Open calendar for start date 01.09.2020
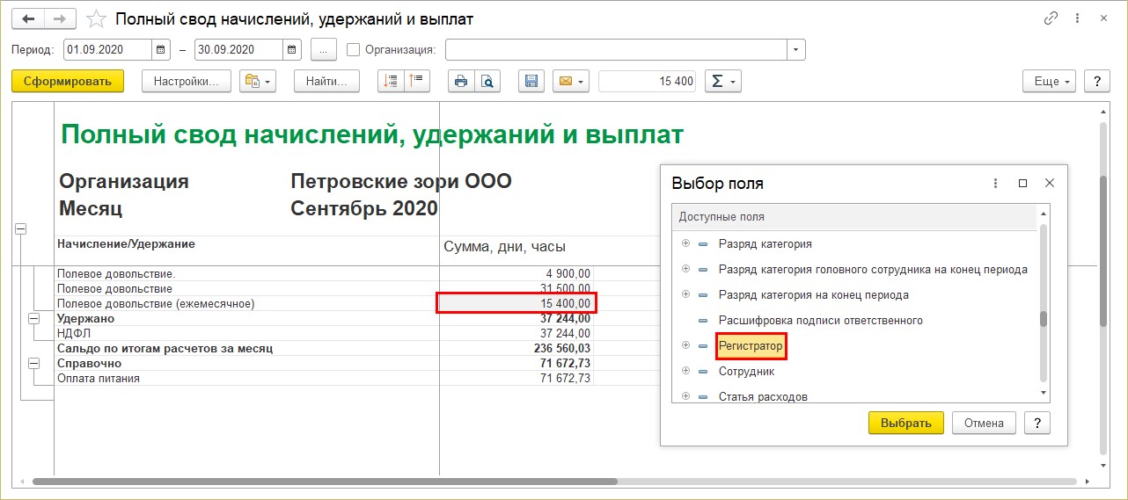The width and height of the screenshot is (1128, 500). (x=161, y=49)
